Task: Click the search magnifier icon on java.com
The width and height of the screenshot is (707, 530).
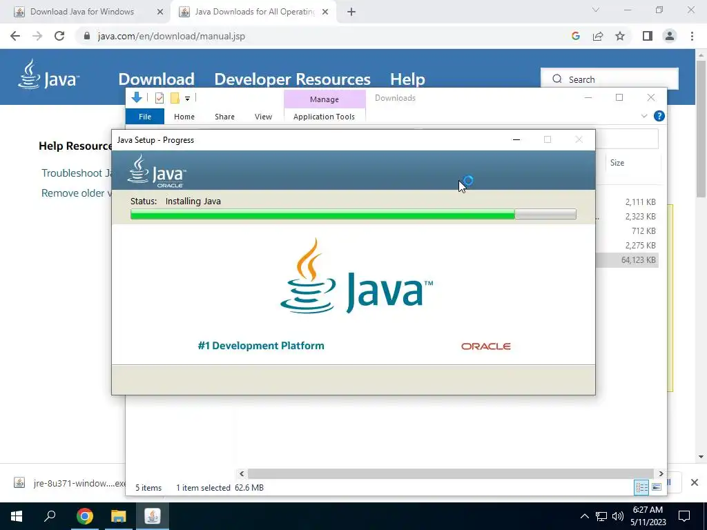Action: tap(557, 79)
